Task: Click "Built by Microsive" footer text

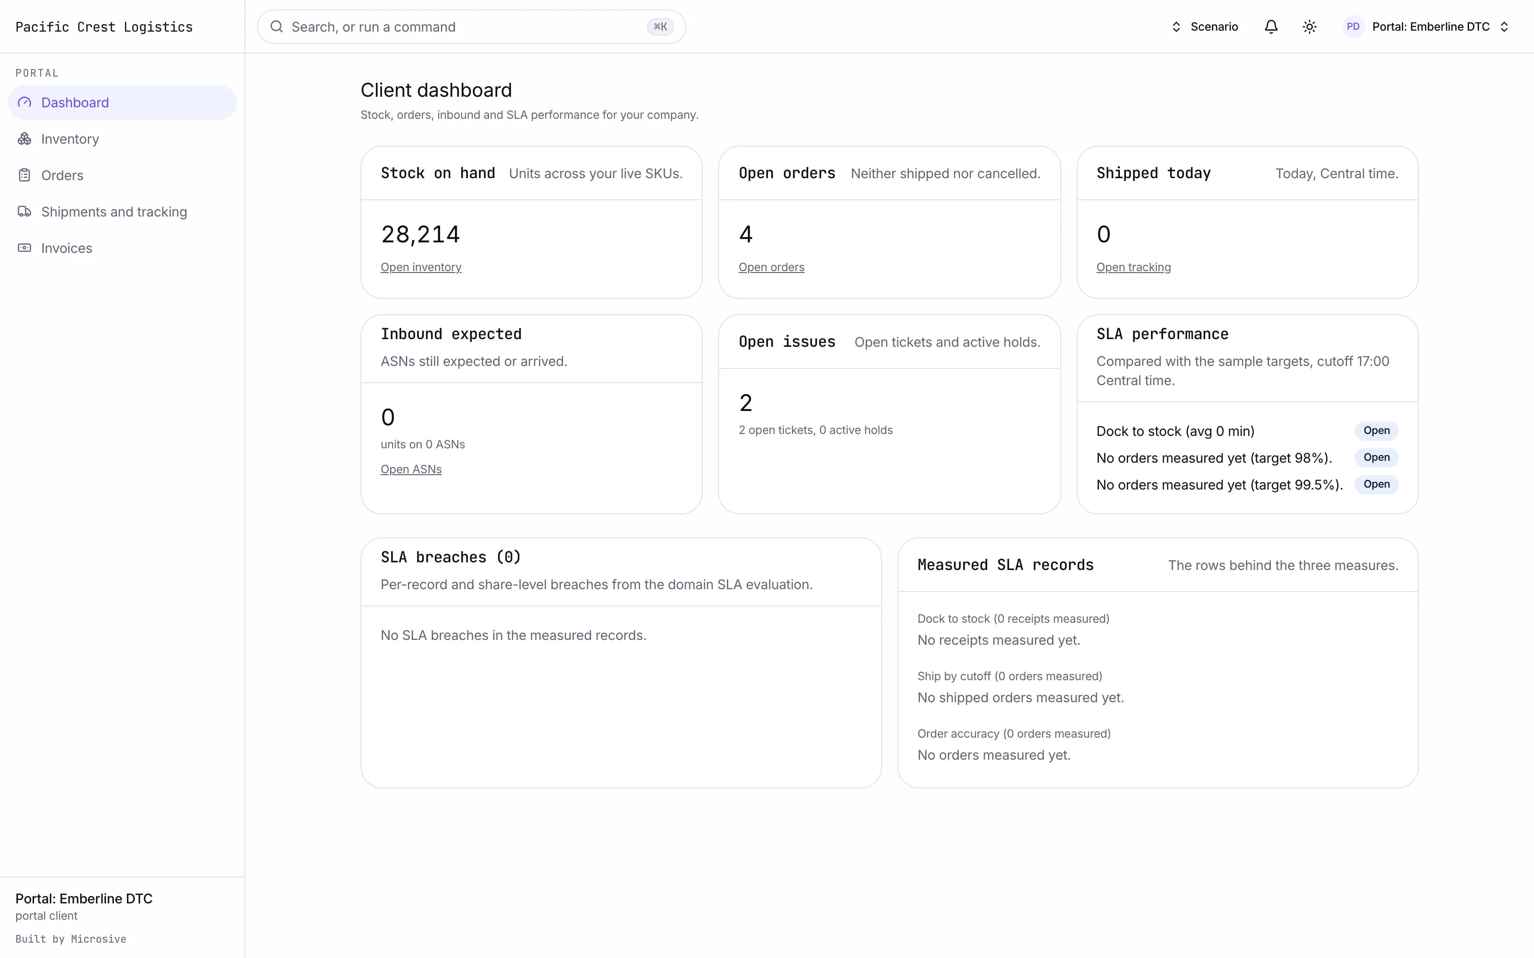Action: 71,939
